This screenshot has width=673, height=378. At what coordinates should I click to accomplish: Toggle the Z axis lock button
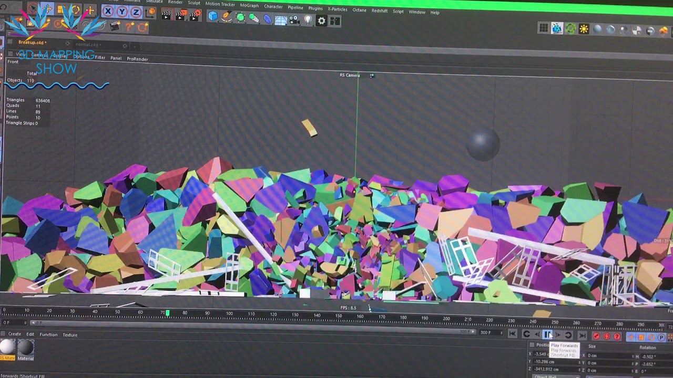pyautogui.click(x=136, y=12)
